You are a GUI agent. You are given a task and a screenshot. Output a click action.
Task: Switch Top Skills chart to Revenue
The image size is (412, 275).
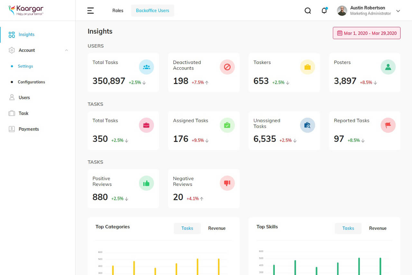[378, 228]
